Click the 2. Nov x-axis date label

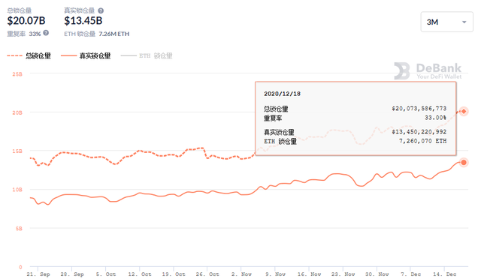click(241, 274)
